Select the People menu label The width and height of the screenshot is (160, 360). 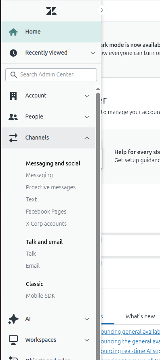coord(34,116)
